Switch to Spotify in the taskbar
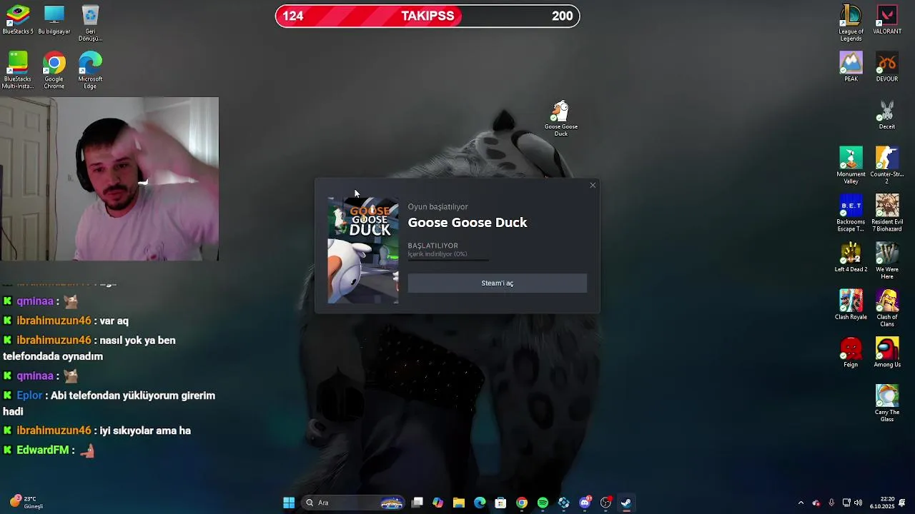Image resolution: width=915 pixels, height=514 pixels. point(543,503)
